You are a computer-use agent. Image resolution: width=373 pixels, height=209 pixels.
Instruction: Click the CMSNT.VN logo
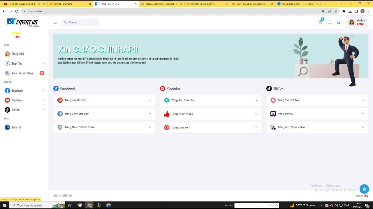pyautogui.click(x=23, y=22)
